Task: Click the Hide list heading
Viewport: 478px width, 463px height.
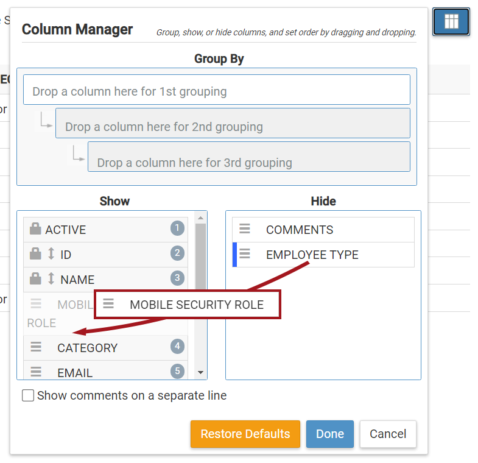Action: (323, 201)
